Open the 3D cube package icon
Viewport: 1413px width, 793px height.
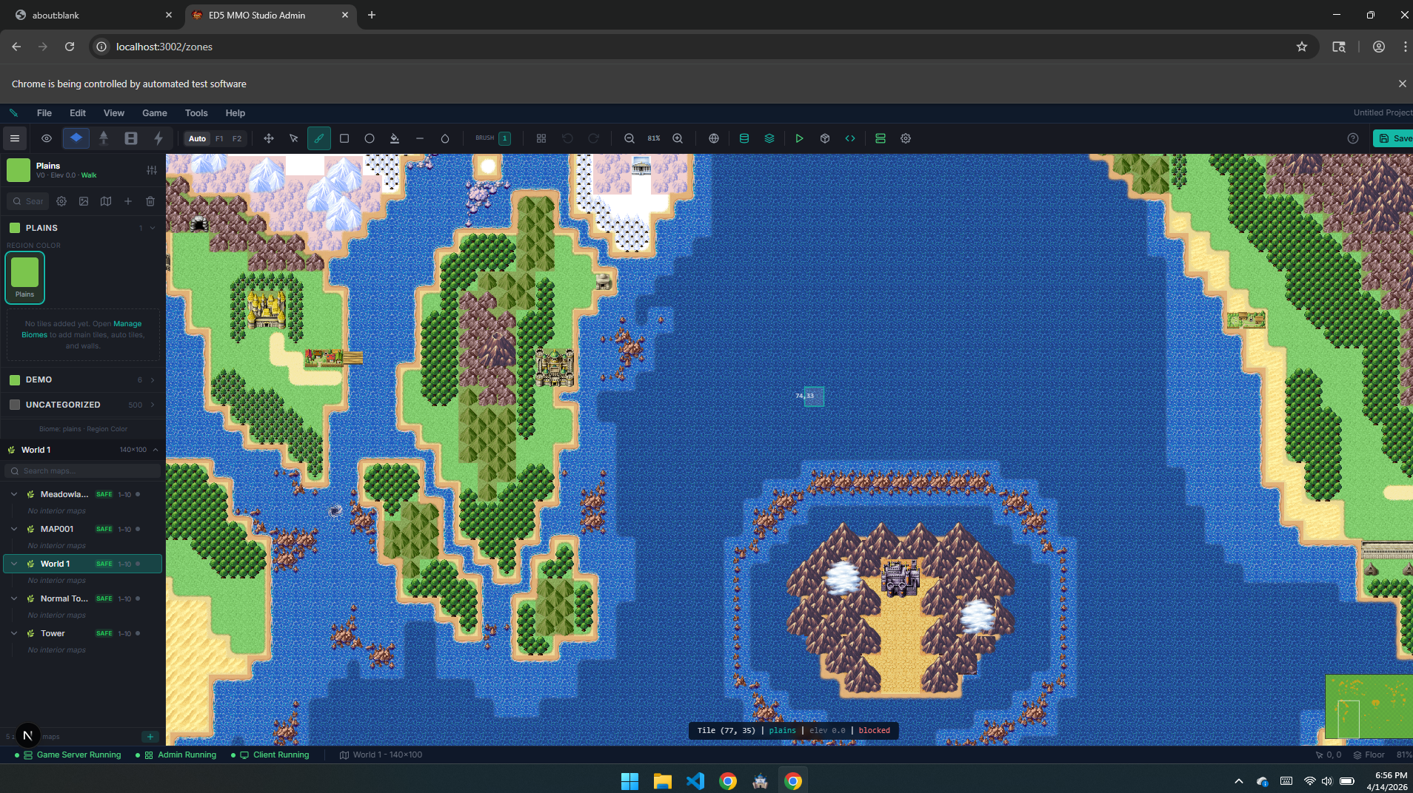(825, 138)
